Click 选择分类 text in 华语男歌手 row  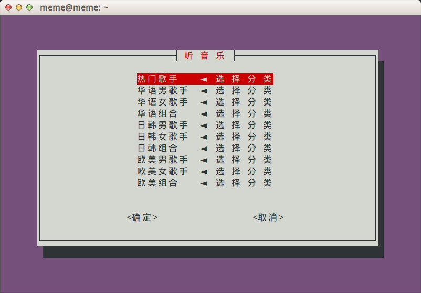(x=244, y=90)
